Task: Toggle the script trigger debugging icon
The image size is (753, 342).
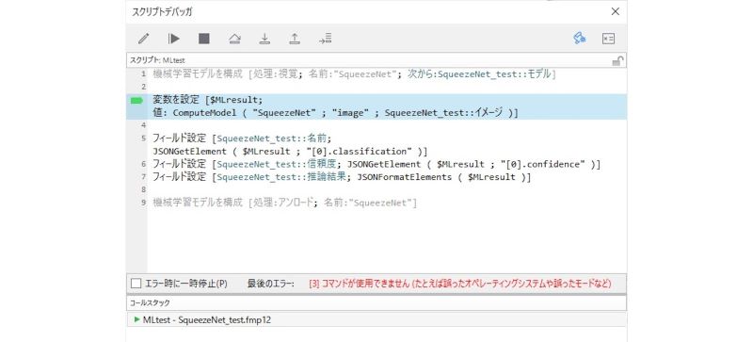Action: pos(579,39)
